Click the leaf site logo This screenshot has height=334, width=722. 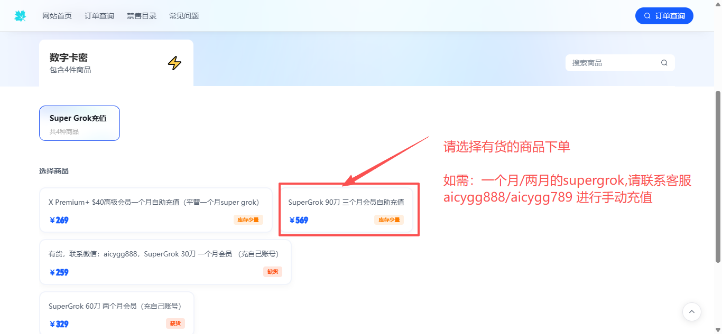click(x=20, y=16)
